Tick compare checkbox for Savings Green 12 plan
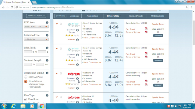195x109 pixels. (61, 48)
